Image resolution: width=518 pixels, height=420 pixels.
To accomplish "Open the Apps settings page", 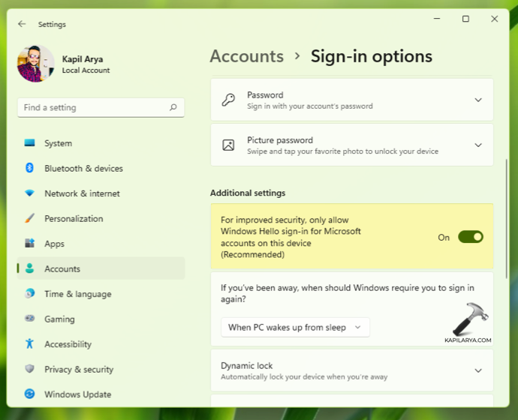I will (x=101, y=244).
